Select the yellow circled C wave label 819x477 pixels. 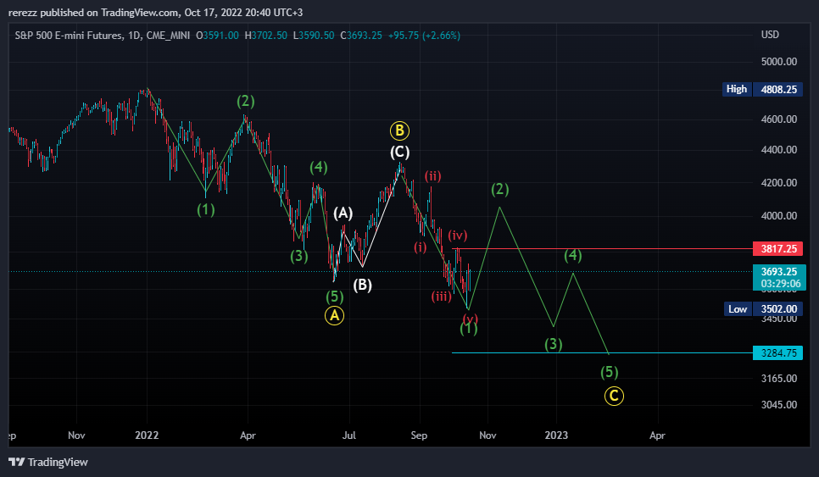[614, 397]
